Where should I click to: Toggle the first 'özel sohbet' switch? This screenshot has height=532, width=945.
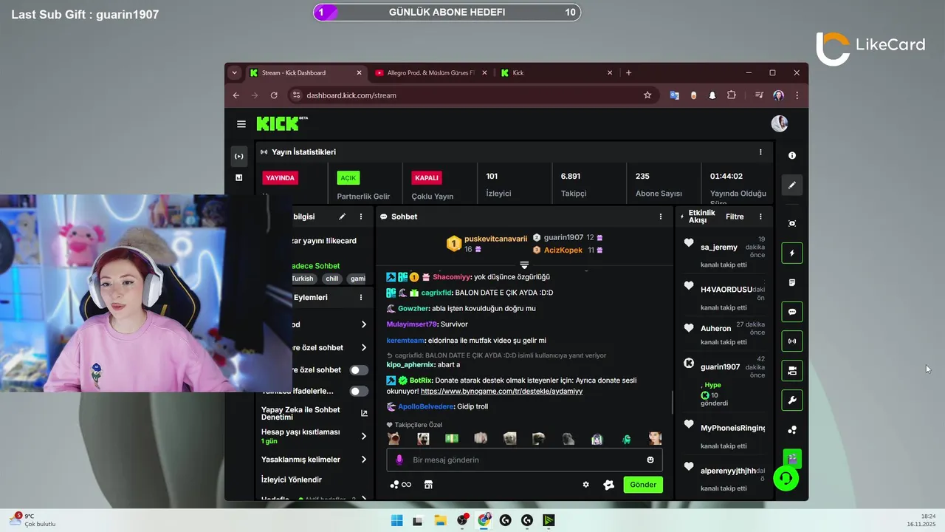point(359,370)
